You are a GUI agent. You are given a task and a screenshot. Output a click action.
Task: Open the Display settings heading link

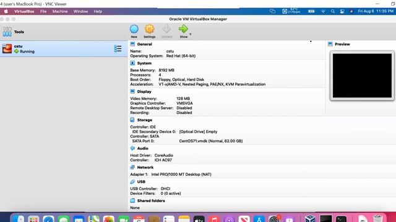144,92
